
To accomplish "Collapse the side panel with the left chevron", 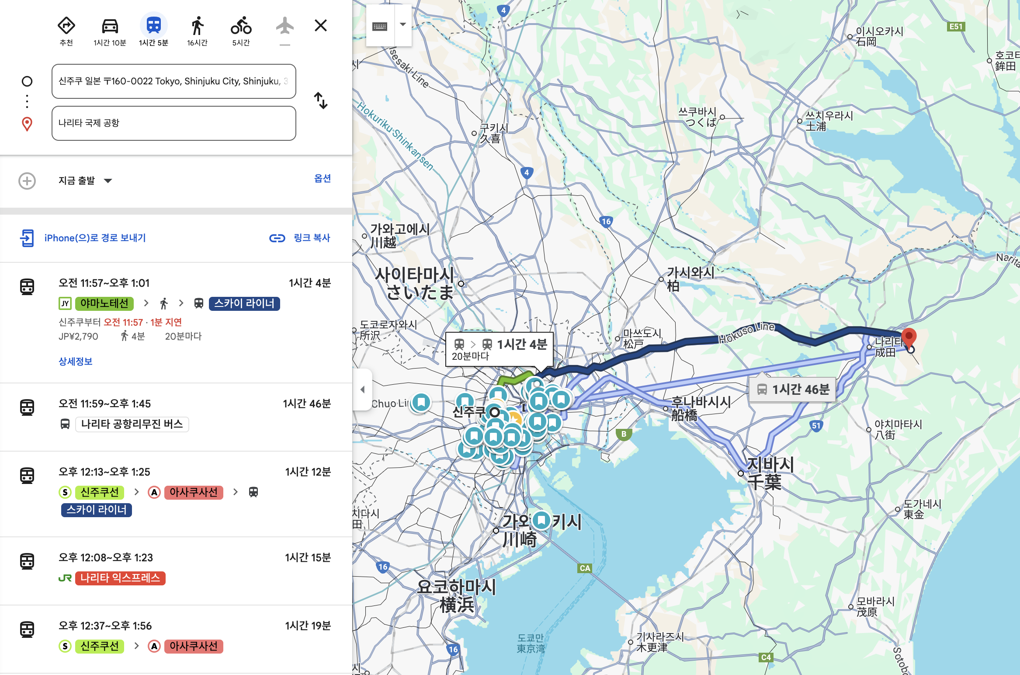I will tap(363, 390).
